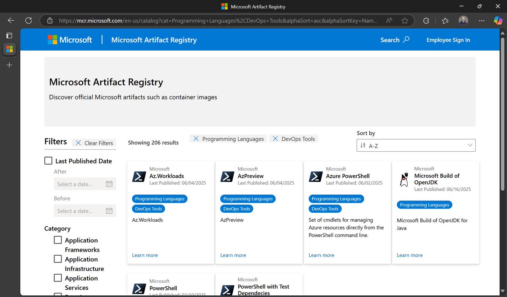This screenshot has height=297, width=507.
Task: Check Application Infrastructure category
Action: pos(58,259)
